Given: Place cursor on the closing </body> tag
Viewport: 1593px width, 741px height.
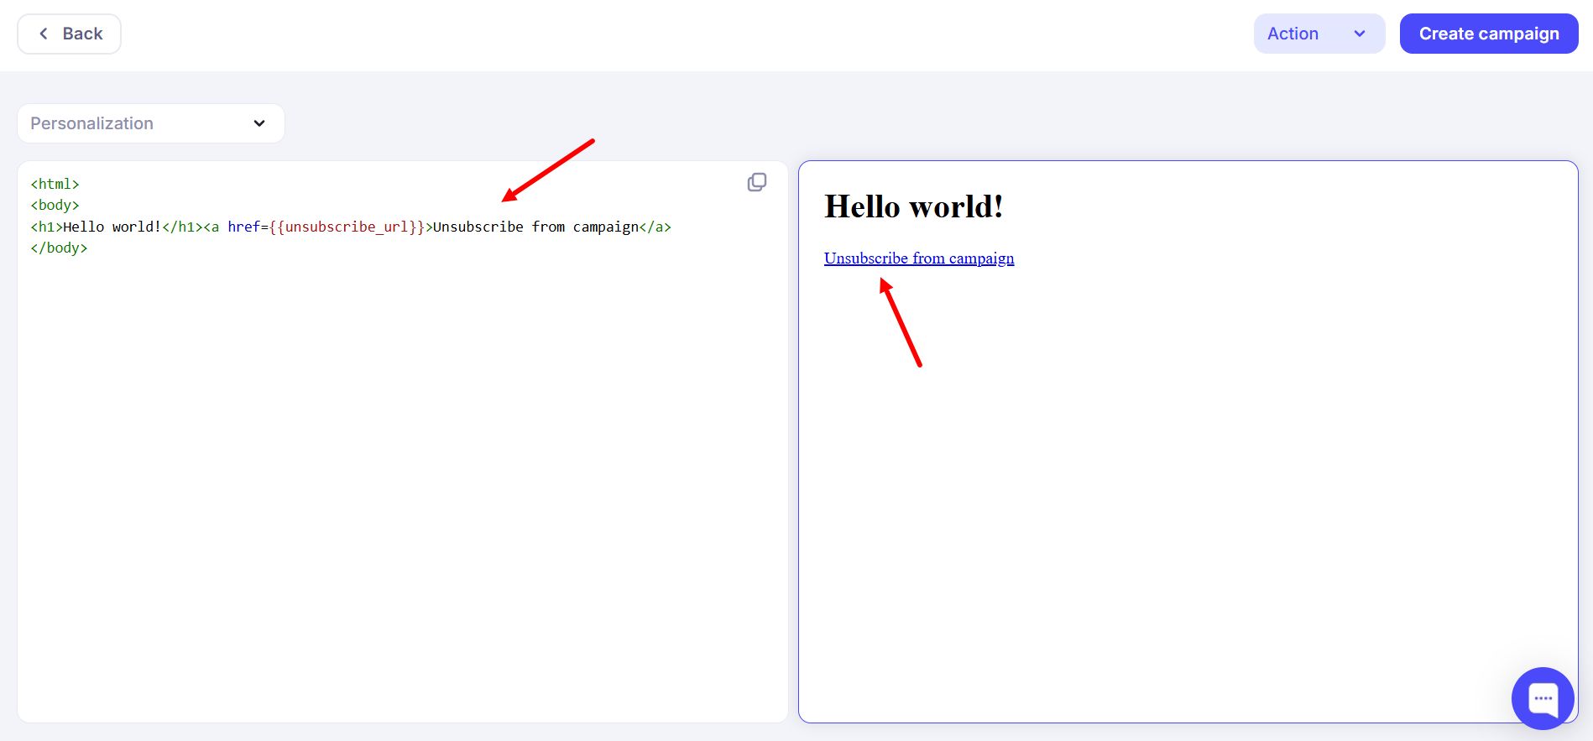Looking at the screenshot, I should (x=59, y=248).
